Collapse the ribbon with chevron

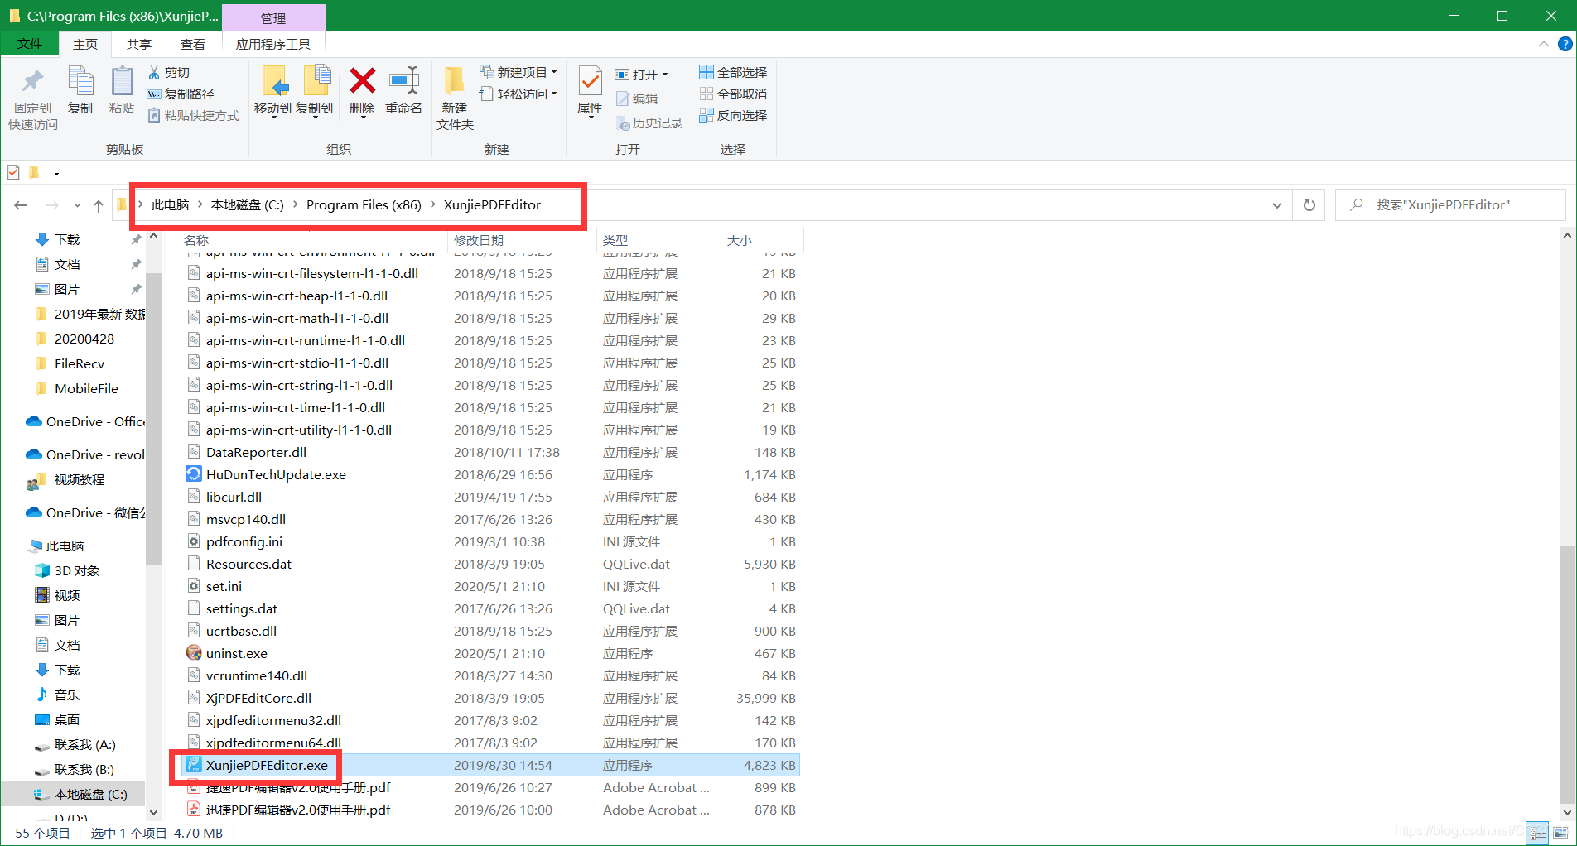click(x=1544, y=44)
